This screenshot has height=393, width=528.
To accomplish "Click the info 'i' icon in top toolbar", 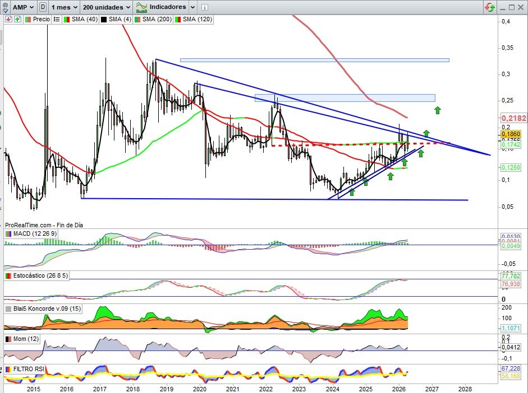I will (x=204, y=7).
